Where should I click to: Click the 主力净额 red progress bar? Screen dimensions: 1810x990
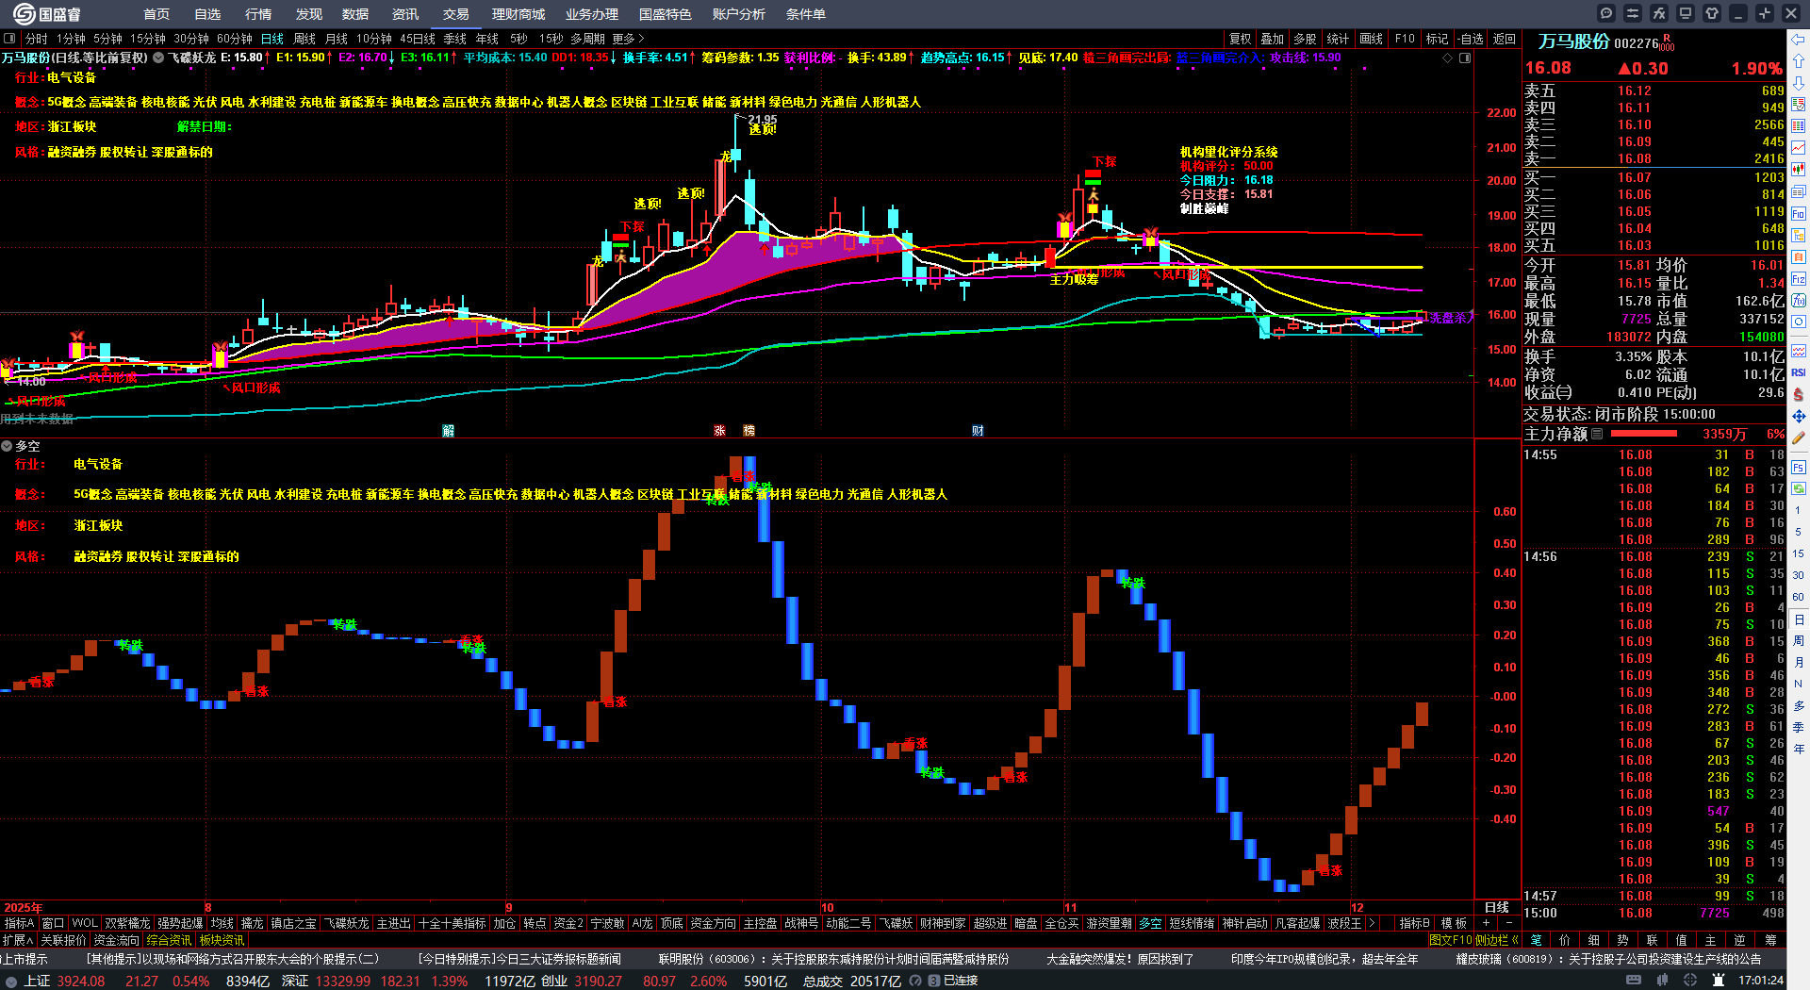(x=1644, y=434)
